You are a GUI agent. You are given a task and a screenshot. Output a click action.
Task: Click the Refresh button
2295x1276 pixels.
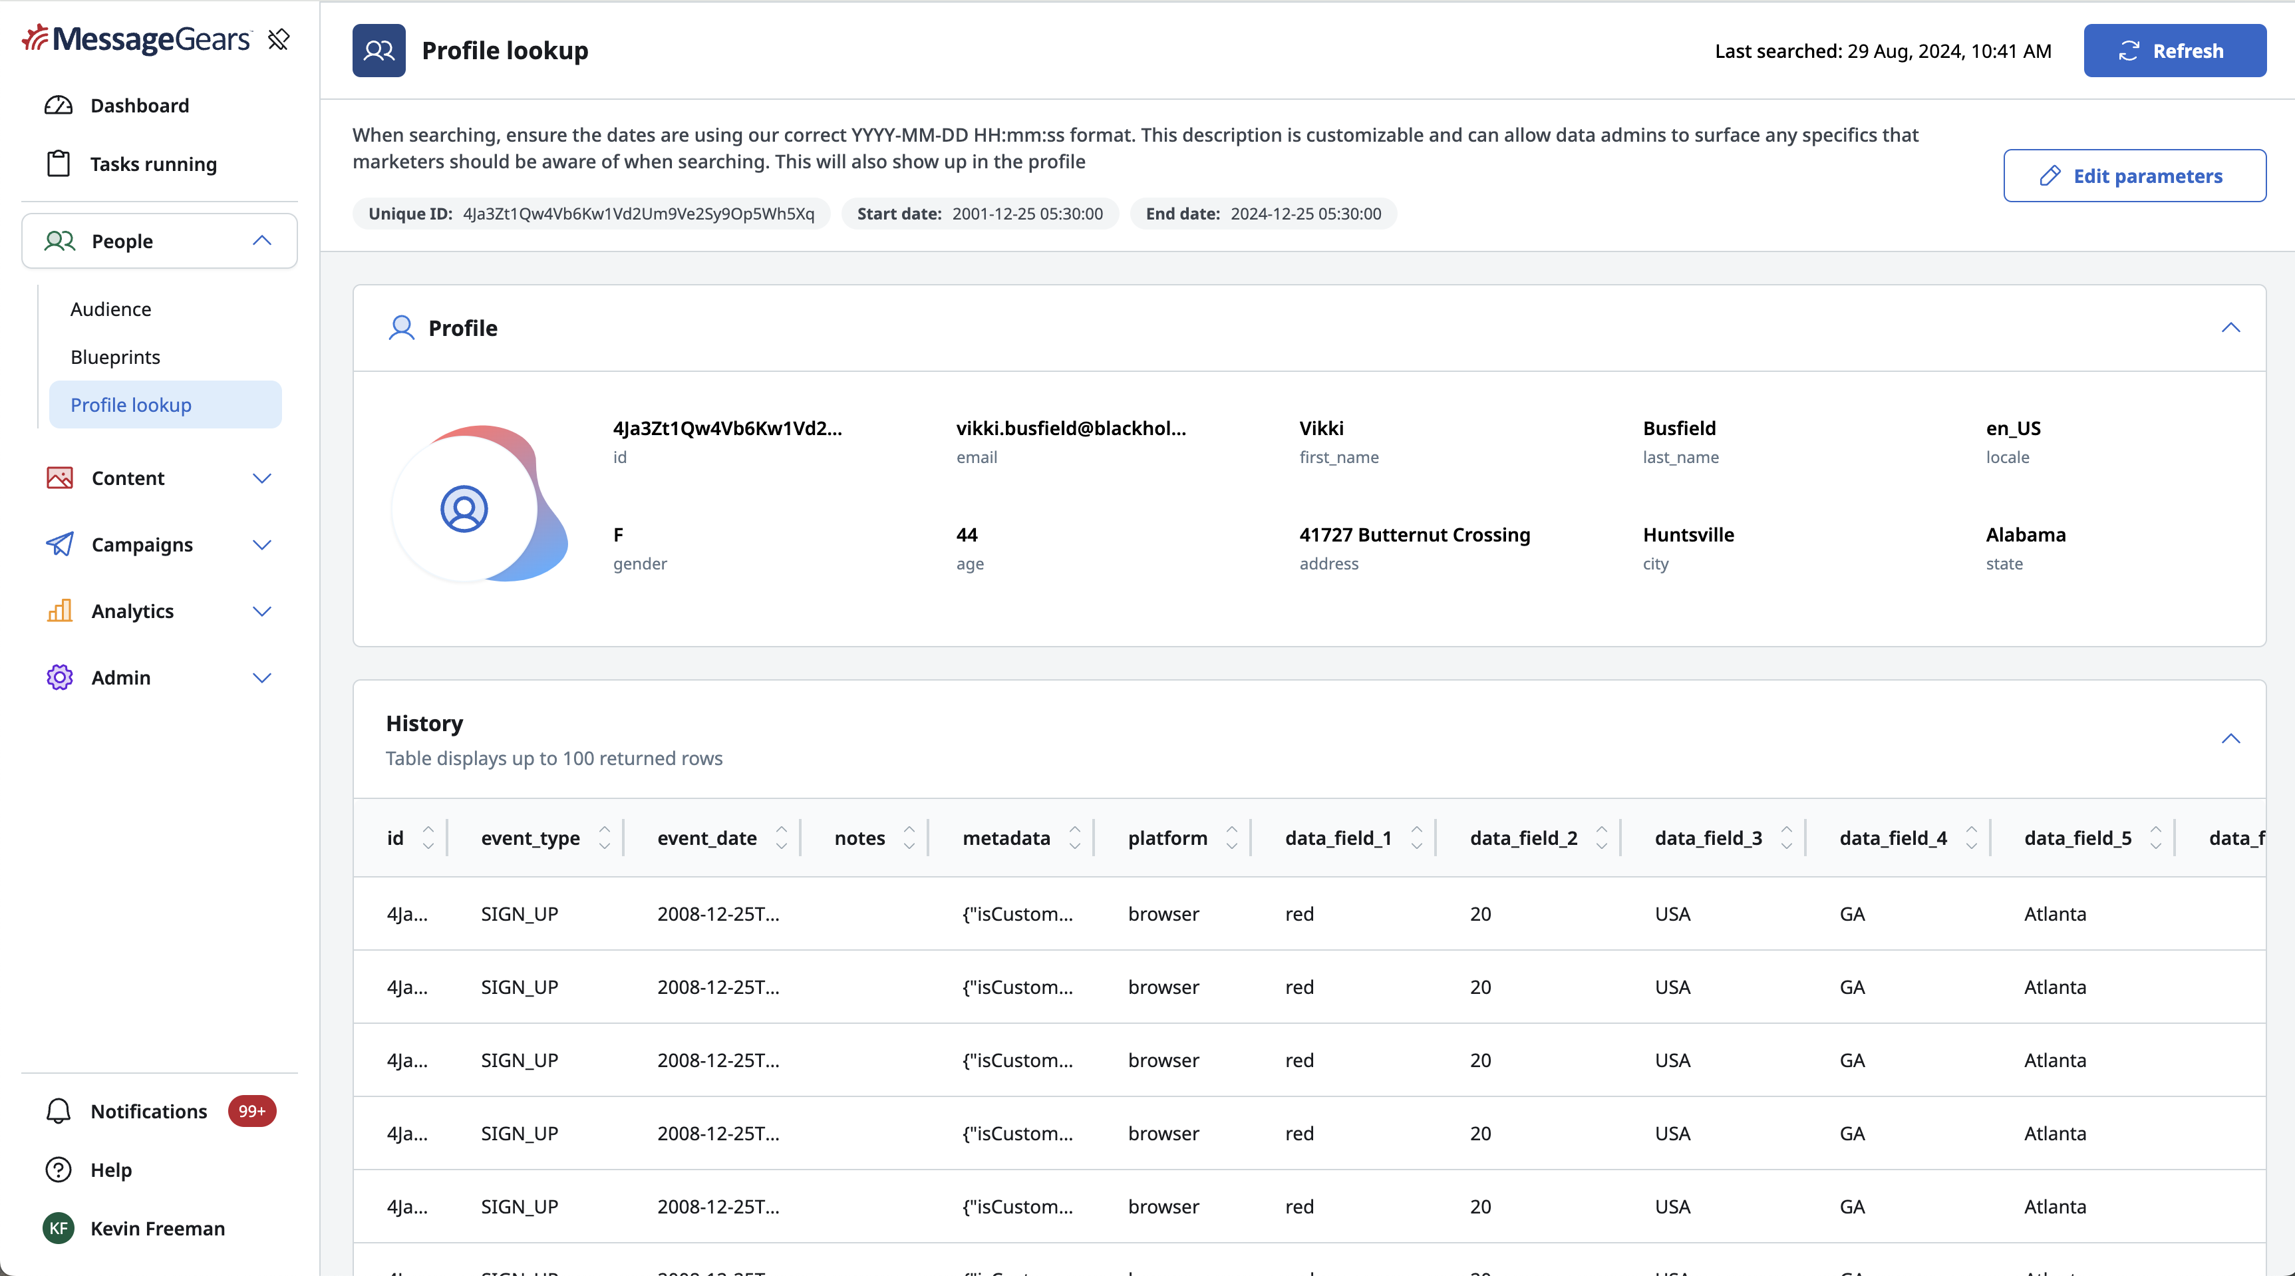click(2175, 50)
